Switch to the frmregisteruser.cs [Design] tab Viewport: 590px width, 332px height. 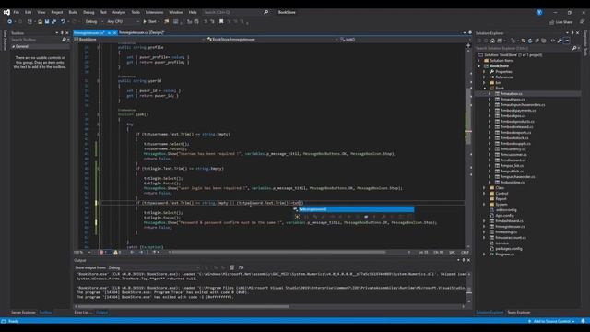141,33
